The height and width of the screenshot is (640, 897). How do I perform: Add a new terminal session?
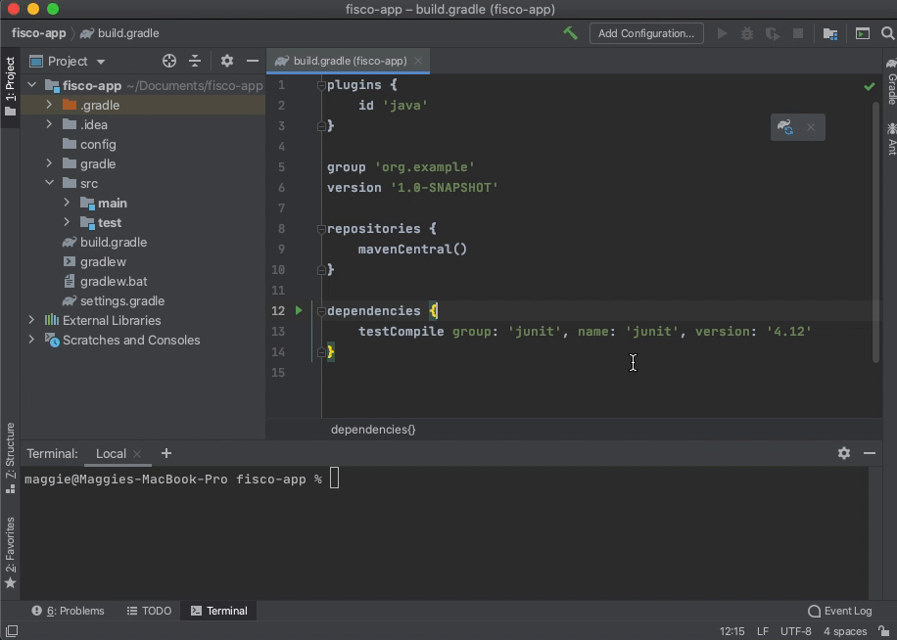click(x=165, y=453)
